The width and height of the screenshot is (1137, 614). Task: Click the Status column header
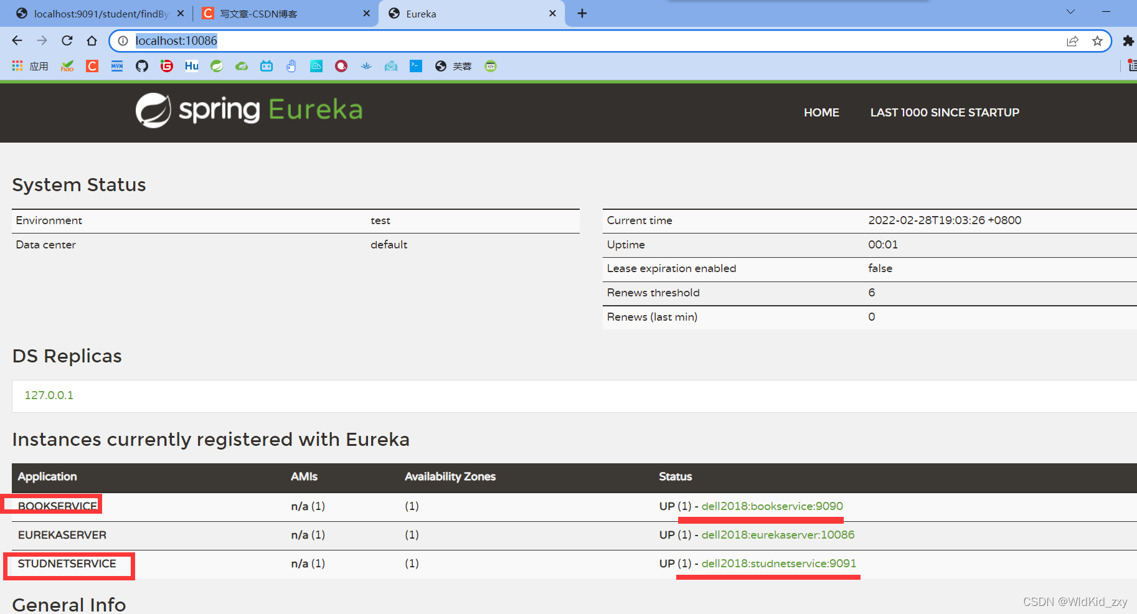click(x=676, y=476)
